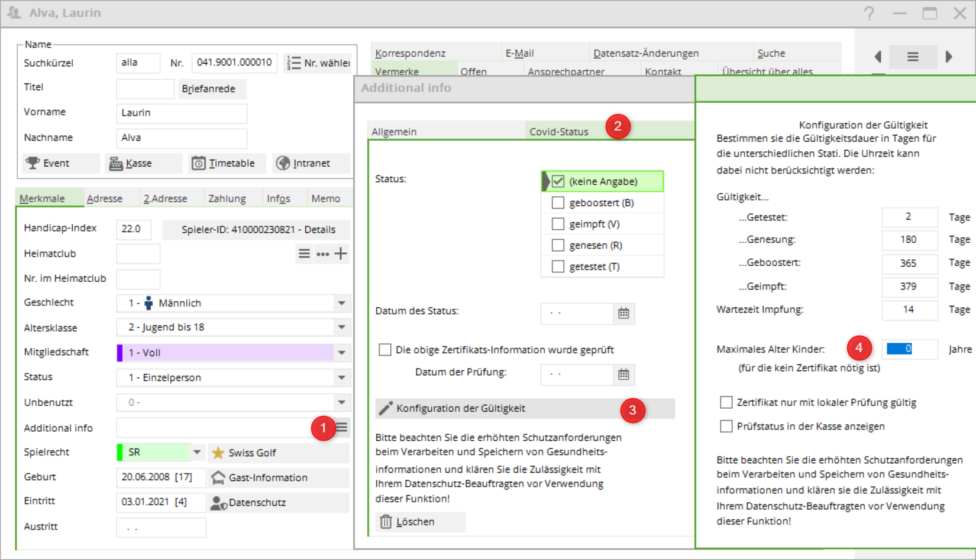Image resolution: width=976 pixels, height=560 pixels.
Task: Open the list menu icon for Additional info
Action: coord(342,427)
